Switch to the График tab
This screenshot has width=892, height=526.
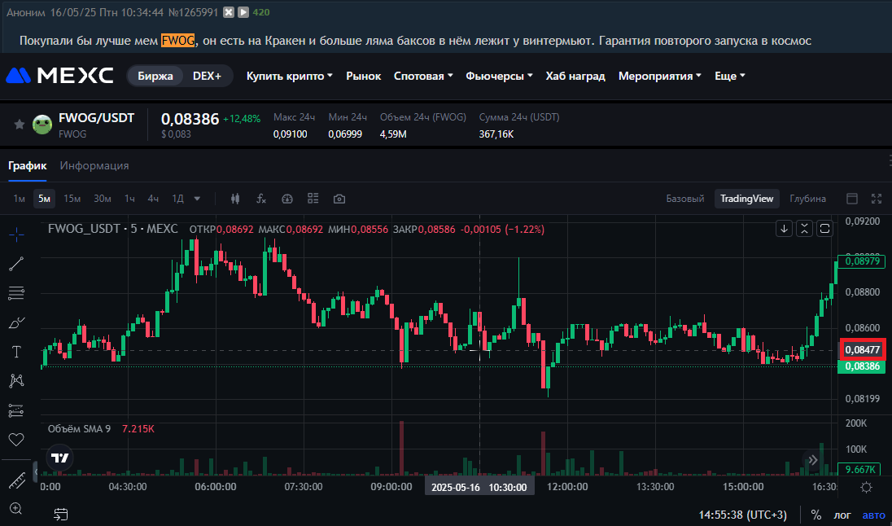coord(28,165)
